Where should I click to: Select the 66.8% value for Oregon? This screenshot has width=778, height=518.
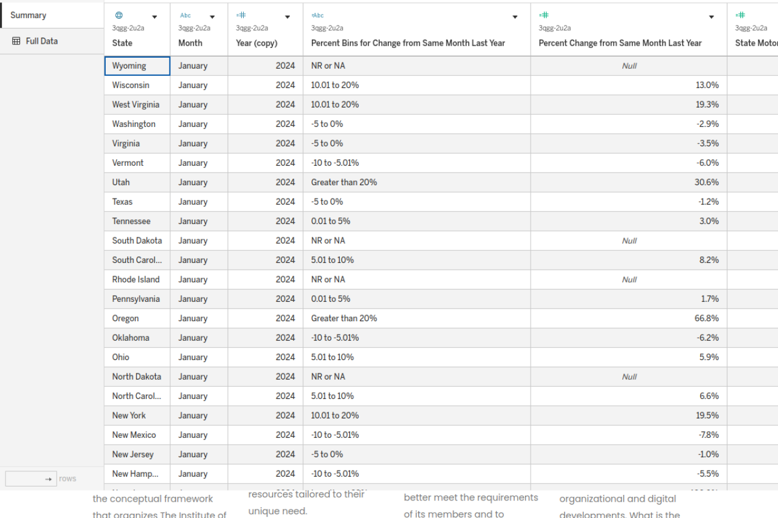(707, 318)
